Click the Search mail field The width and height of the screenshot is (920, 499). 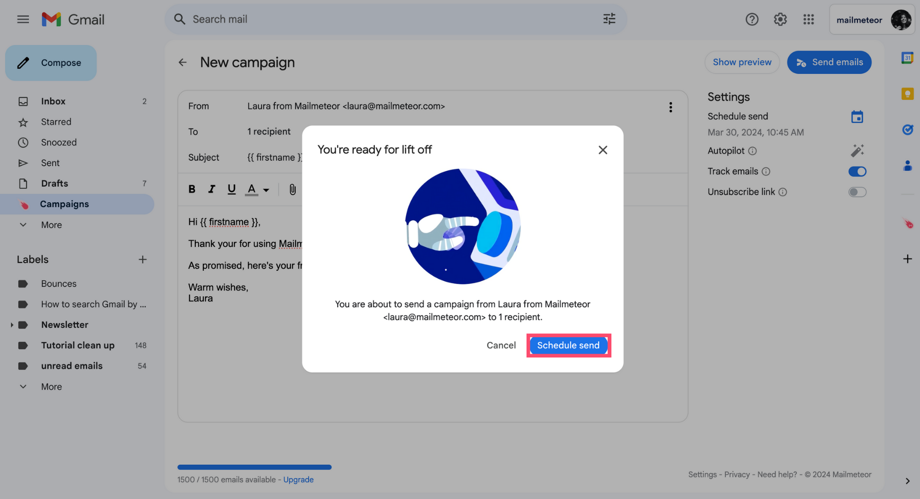point(396,19)
